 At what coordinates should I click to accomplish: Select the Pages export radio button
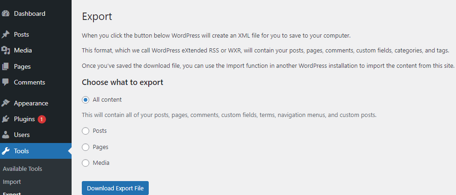pyautogui.click(x=86, y=147)
